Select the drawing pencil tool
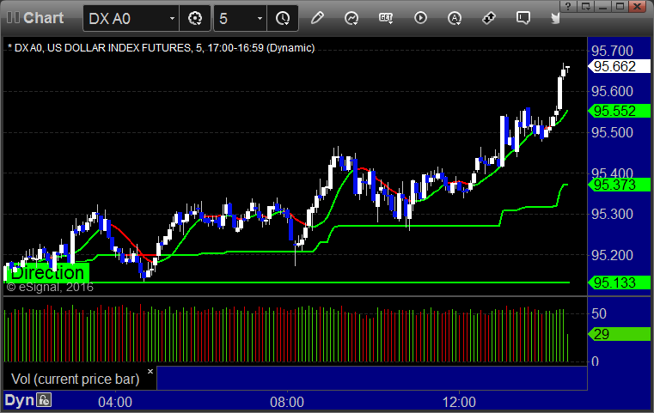 coord(317,18)
